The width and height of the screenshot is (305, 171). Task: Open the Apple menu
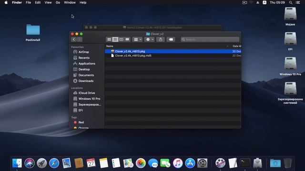point(6,2)
